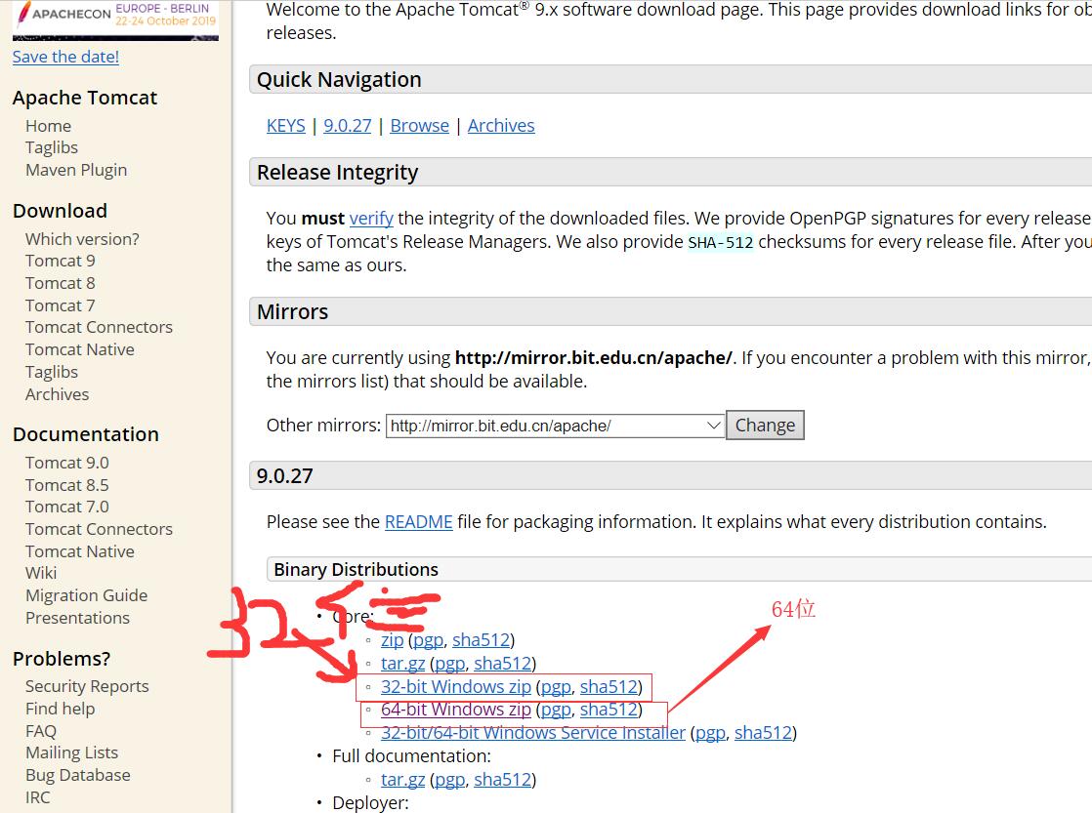This screenshot has height=813, width=1092.
Task: Click Browse in Quick Navigation
Action: pyautogui.click(x=419, y=125)
